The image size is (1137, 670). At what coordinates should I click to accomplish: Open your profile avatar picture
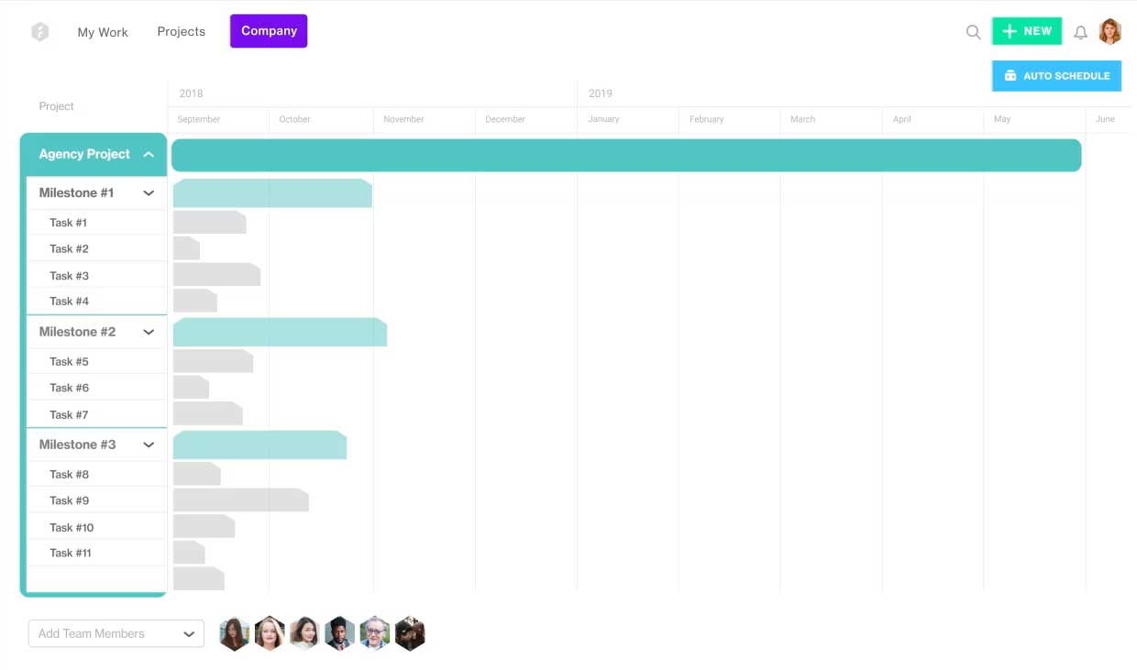point(1110,30)
